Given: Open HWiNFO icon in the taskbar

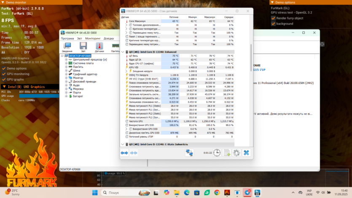Looking at the screenshot, I should pos(257,193).
